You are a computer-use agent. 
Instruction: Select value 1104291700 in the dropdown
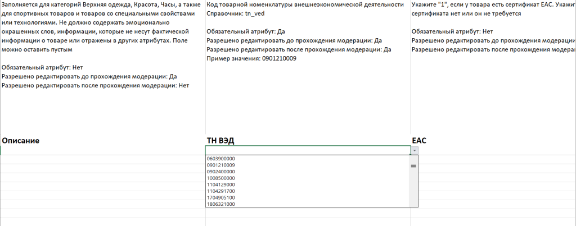pos(221,191)
